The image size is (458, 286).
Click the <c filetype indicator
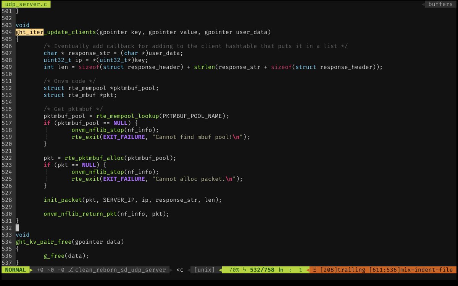tap(180, 270)
